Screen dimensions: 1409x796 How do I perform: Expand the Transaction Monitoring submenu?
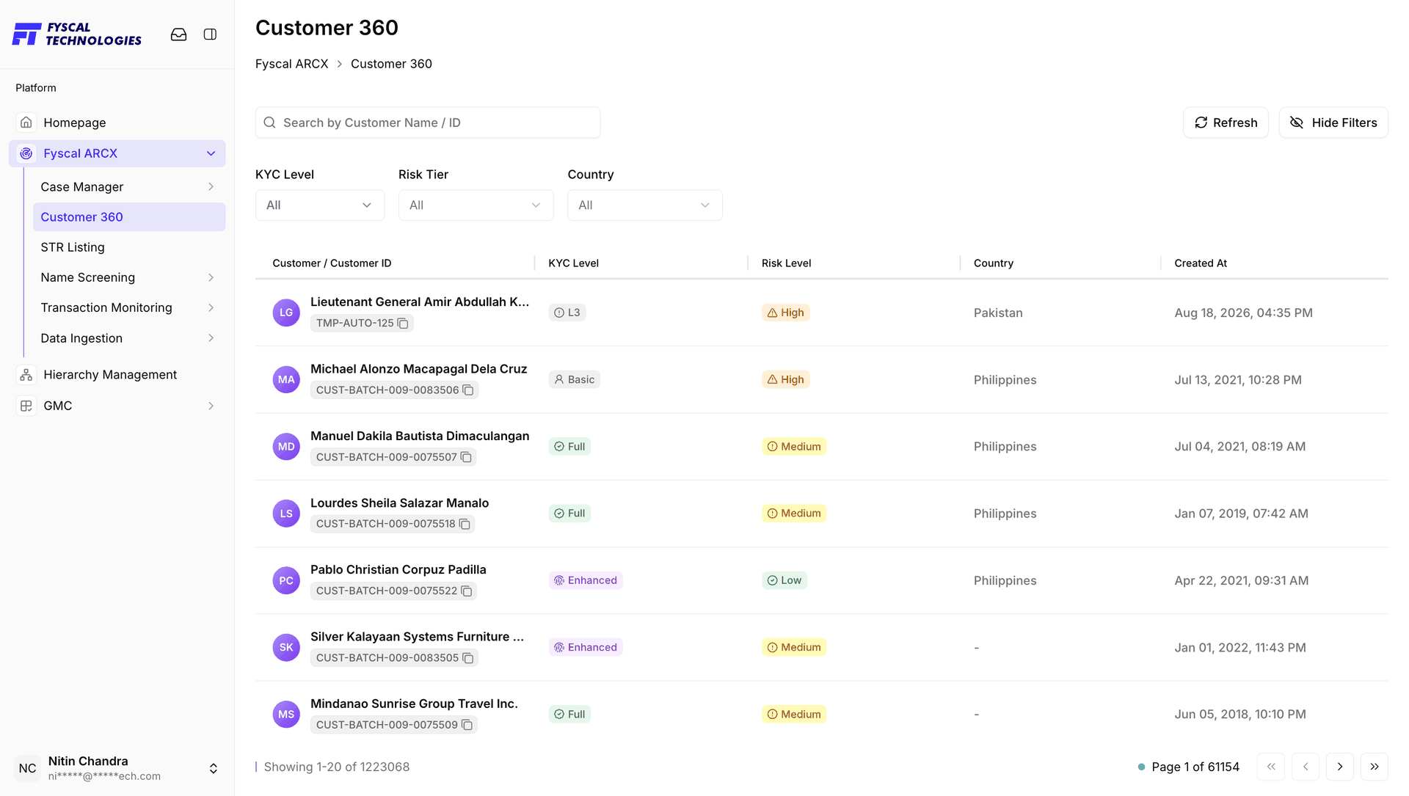pyautogui.click(x=211, y=307)
